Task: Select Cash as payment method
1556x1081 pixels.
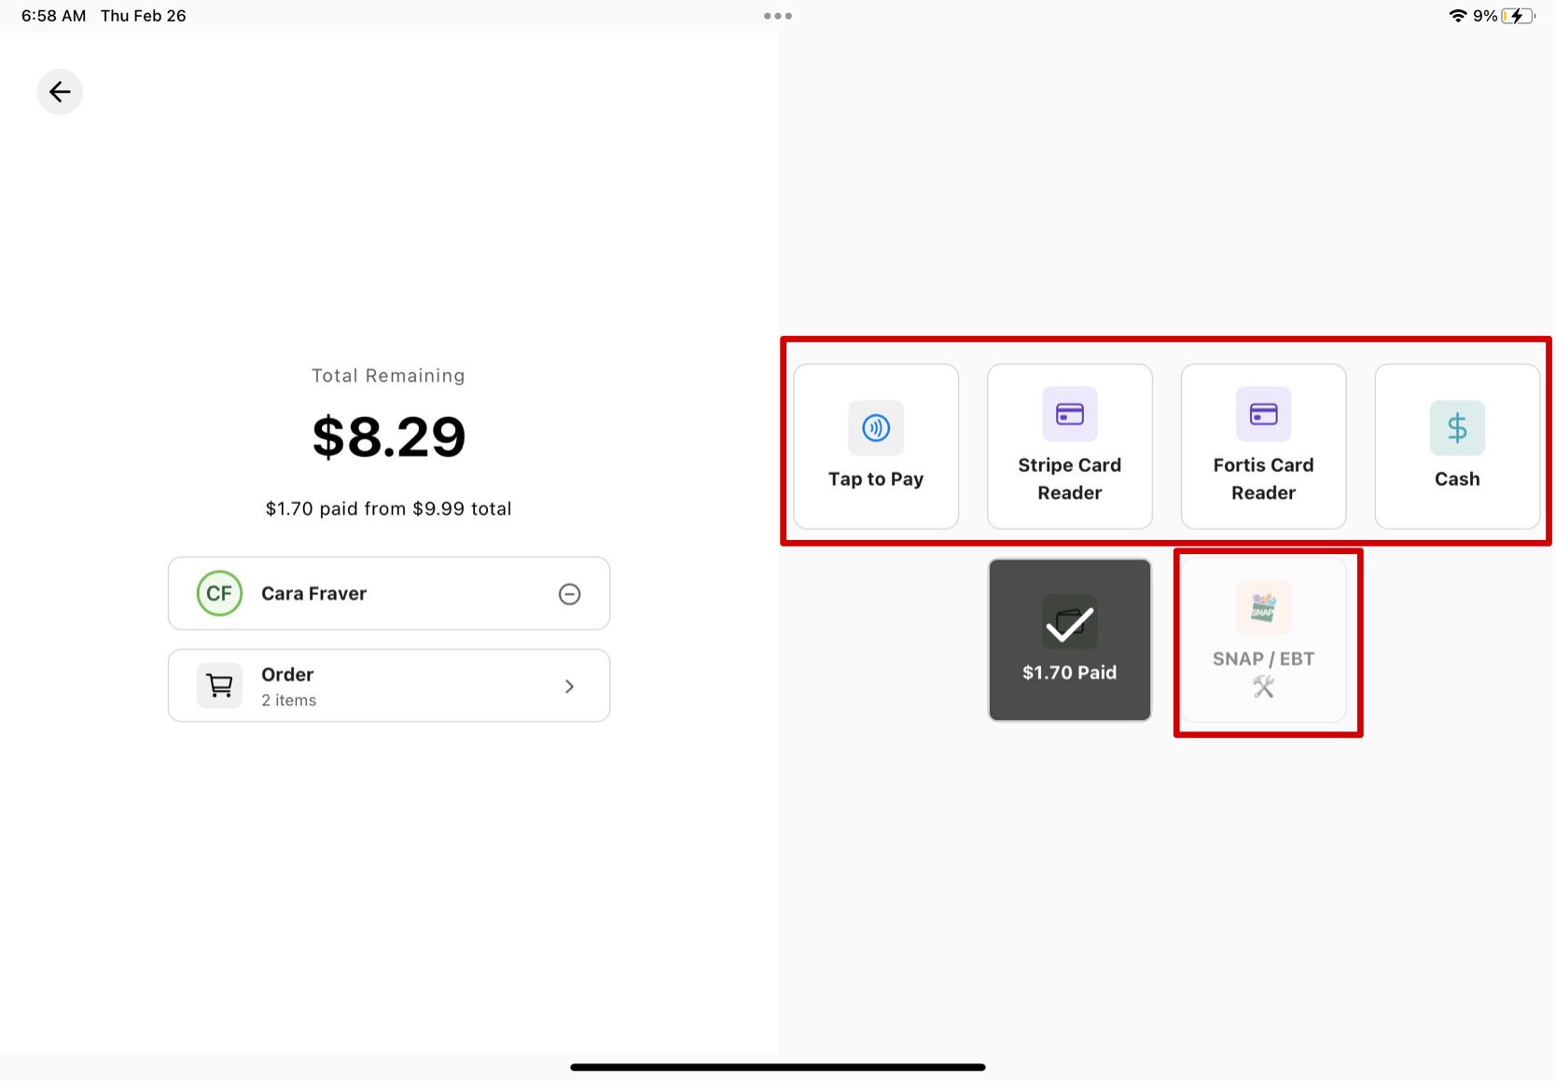Action: 1456,446
